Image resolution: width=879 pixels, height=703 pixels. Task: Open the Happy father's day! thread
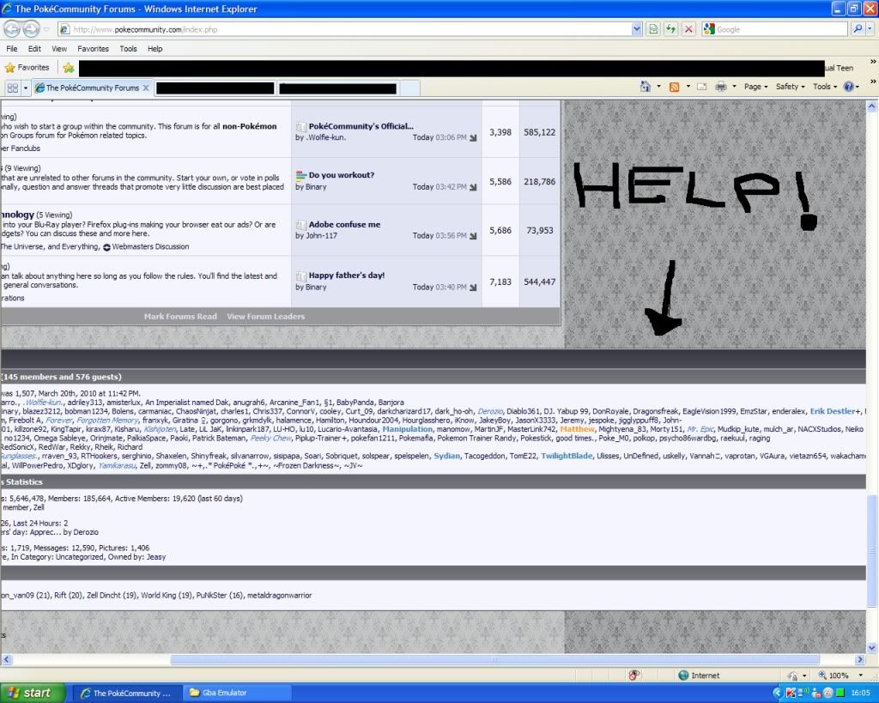point(347,276)
